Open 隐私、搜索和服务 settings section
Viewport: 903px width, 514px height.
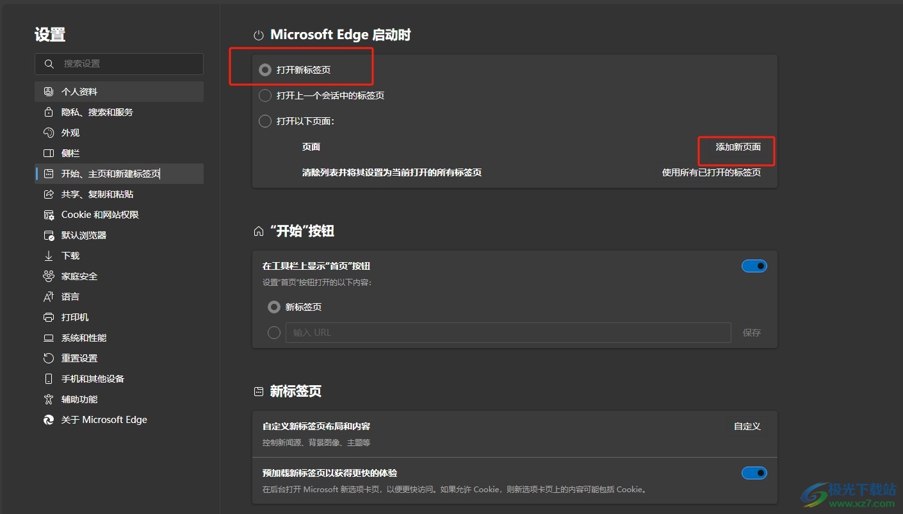[119, 112]
